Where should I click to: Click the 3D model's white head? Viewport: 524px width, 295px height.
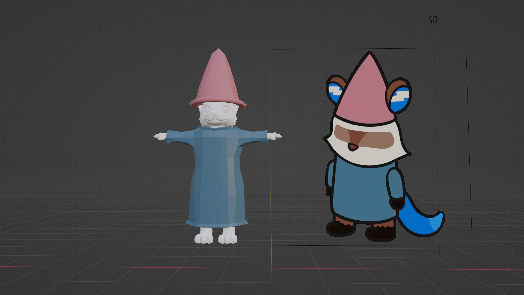pyautogui.click(x=216, y=115)
